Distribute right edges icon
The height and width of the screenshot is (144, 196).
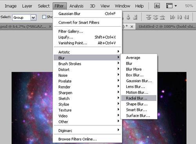(186, 17)
